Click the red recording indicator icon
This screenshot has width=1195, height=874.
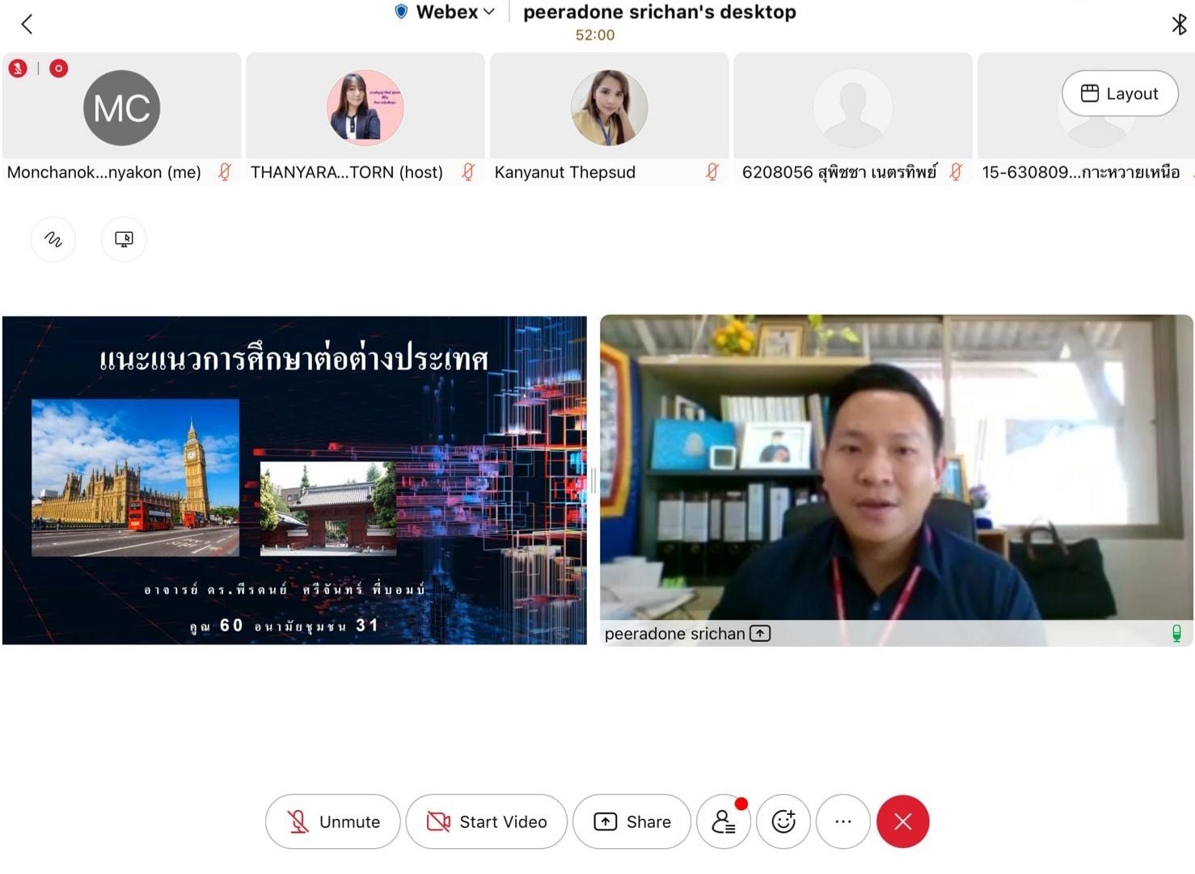(x=58, y=69)
